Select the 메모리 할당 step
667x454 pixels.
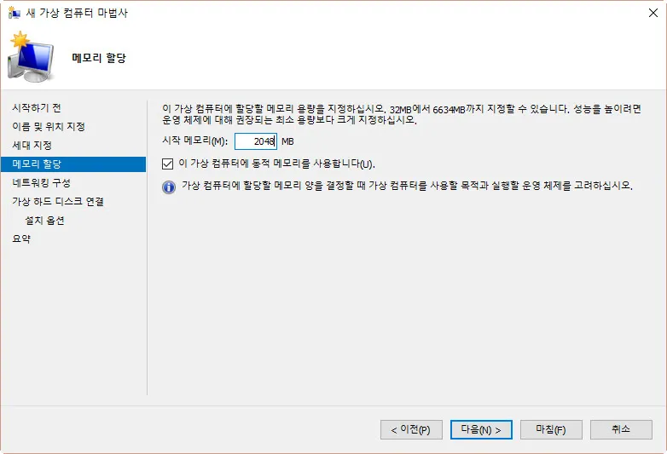pyautogui.click(x=73, y=164)
